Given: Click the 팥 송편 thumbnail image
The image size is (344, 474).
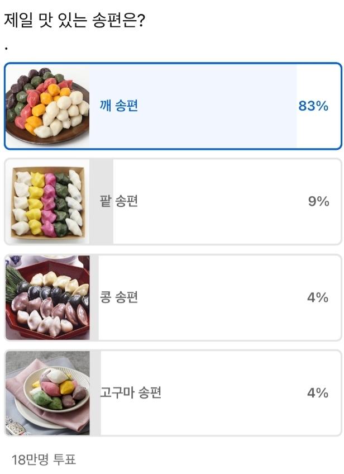Looking at the screenshot, I should (x=47, y=202).
